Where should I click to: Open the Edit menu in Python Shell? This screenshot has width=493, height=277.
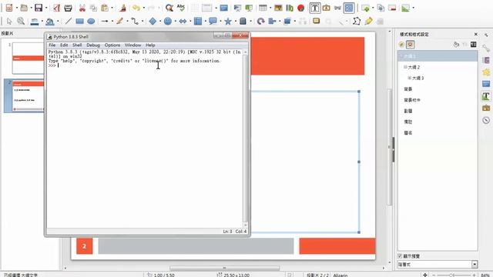tap(64, 45)
